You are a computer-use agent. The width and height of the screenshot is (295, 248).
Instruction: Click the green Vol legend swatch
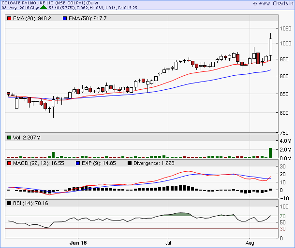tap(9, 138)
